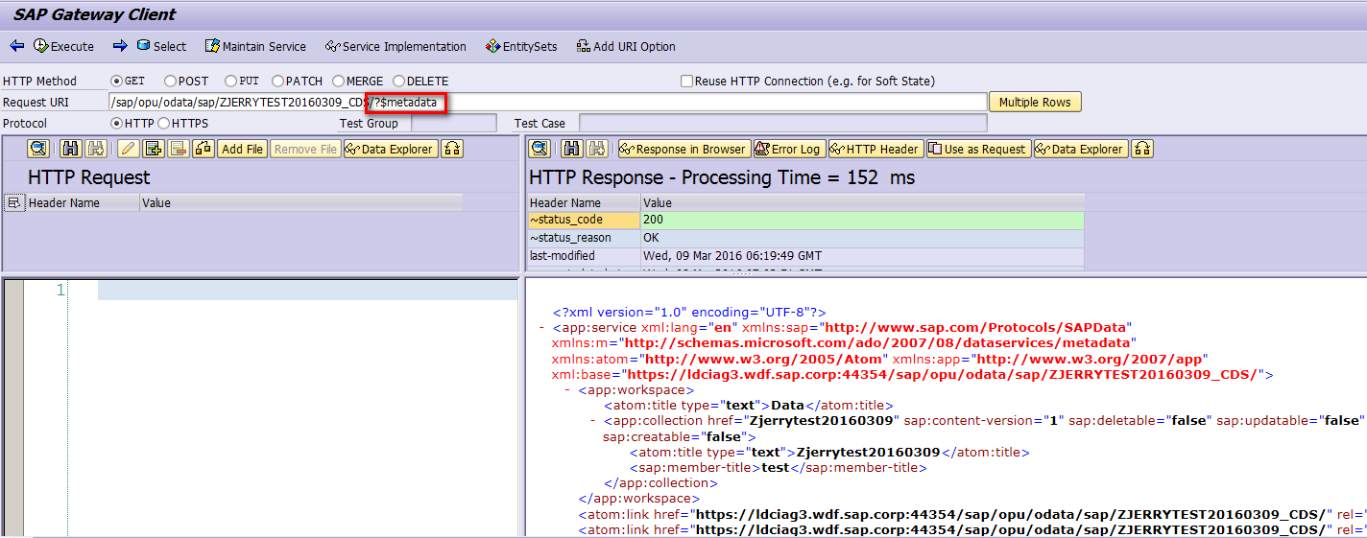Viewport: 1367px width, 538px height.
Task: Click line 1 of the request body editor
Action: pos(307,291)
